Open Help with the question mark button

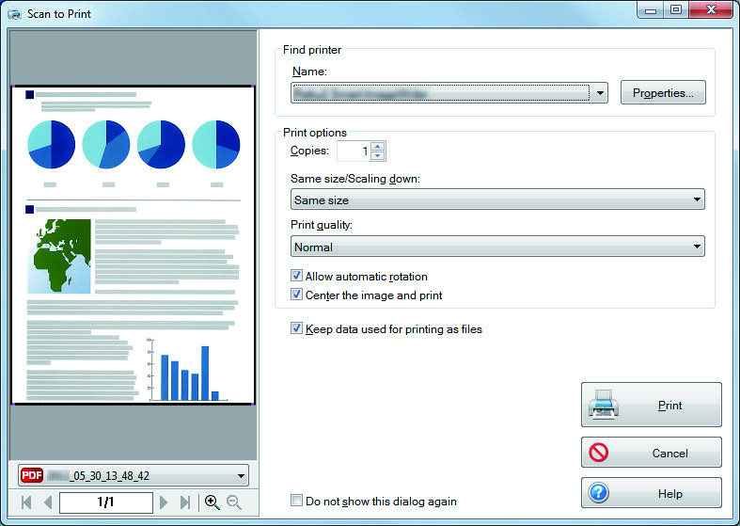coord(652,493)
